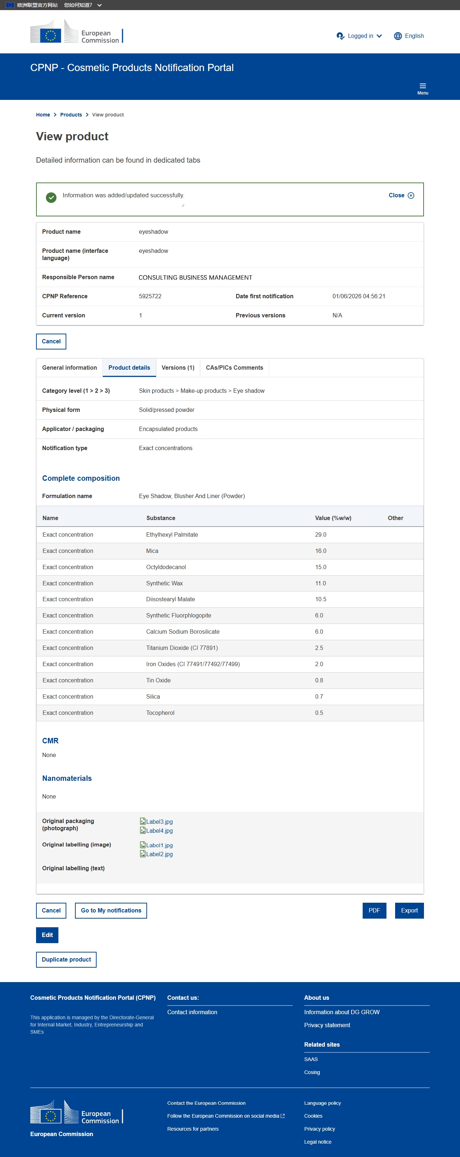Image resolution: width=460 pixels, height=1157 pixels.
Task: Click the Export button
Action: pyautogui.click(x=409, y=910)
